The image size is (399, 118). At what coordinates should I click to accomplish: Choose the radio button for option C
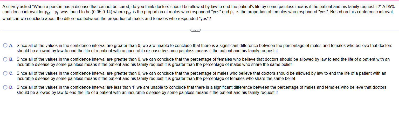click(x=5, y=74)
